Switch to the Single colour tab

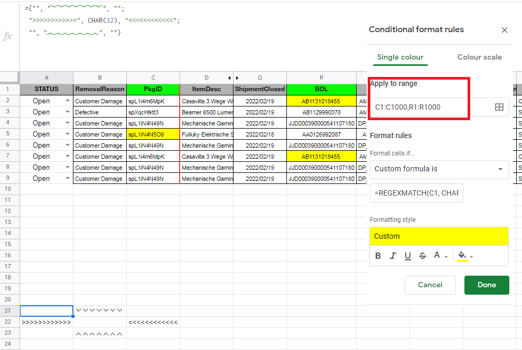pyautogui.click(x=400, y=57)
